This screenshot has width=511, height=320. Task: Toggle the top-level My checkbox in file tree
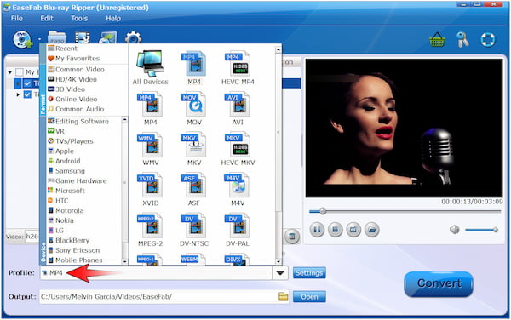click(20, 72)
